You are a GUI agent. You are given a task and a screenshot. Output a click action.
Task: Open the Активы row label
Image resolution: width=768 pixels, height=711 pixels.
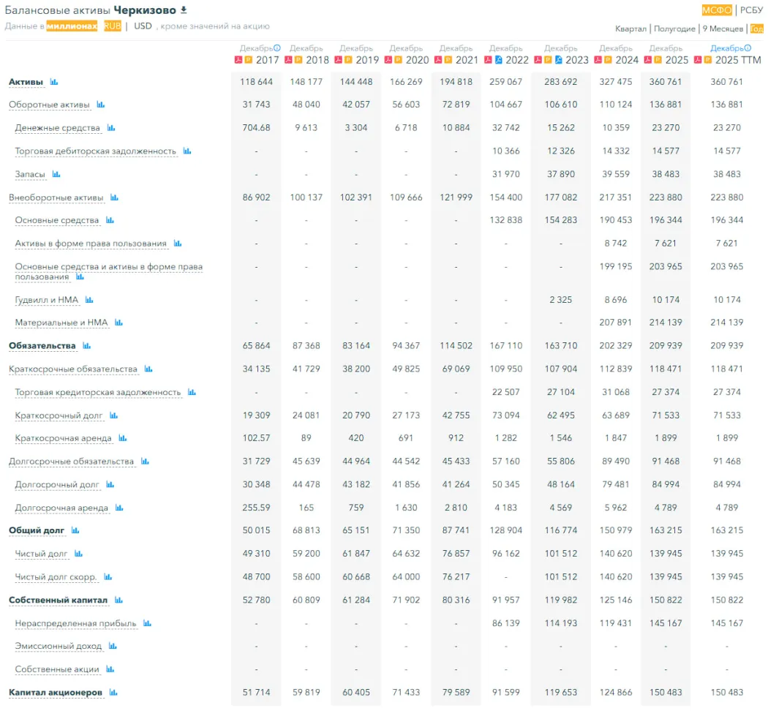pos(26,82)
